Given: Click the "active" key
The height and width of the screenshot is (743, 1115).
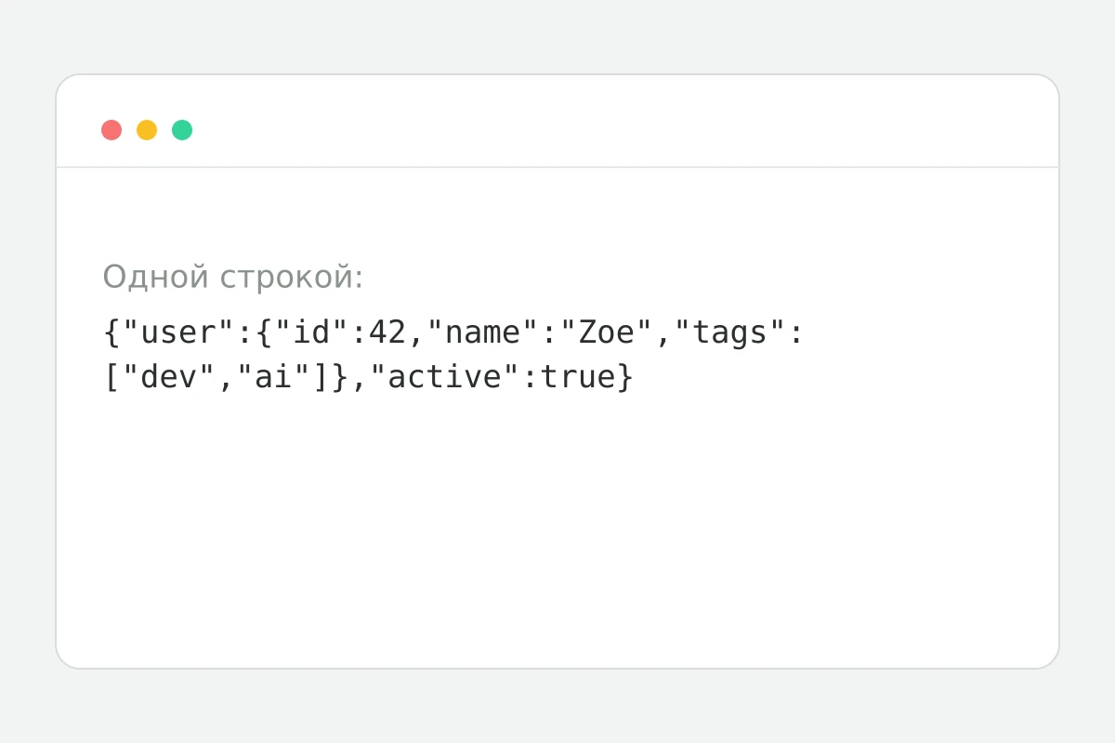Looking at the screenshot, I should (x=445, y=377).
